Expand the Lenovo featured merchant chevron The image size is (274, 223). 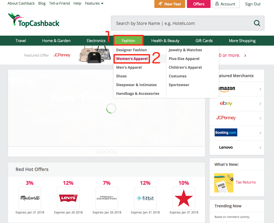pos(260,148)
